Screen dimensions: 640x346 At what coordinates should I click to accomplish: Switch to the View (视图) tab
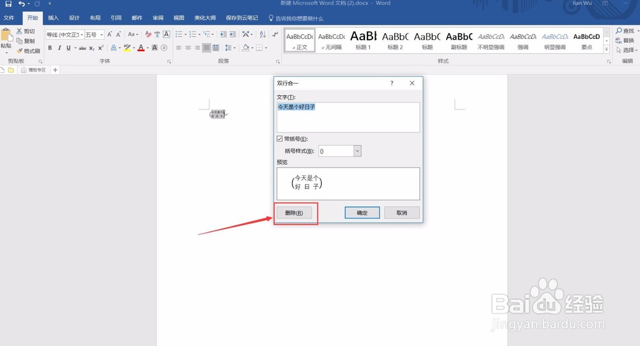(x=179, y=18)
